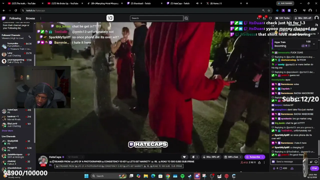
Task: Switch to the Following tab
Action: [15, 18]
